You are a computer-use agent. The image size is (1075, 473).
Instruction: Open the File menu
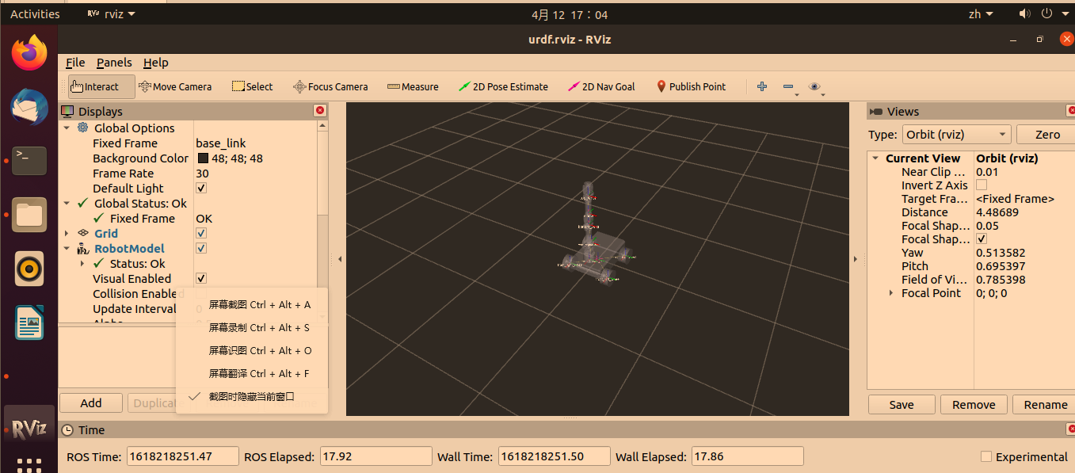[x=75, y=63]
